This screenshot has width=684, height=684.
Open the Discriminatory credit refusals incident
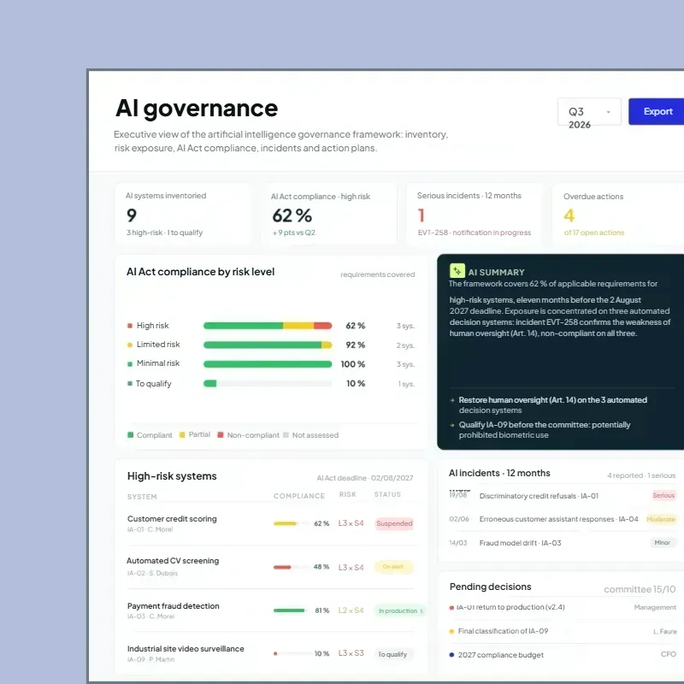click(563, 496)
